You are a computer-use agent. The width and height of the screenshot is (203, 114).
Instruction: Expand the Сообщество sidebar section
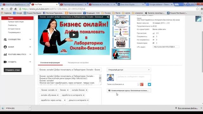[30, 39]
